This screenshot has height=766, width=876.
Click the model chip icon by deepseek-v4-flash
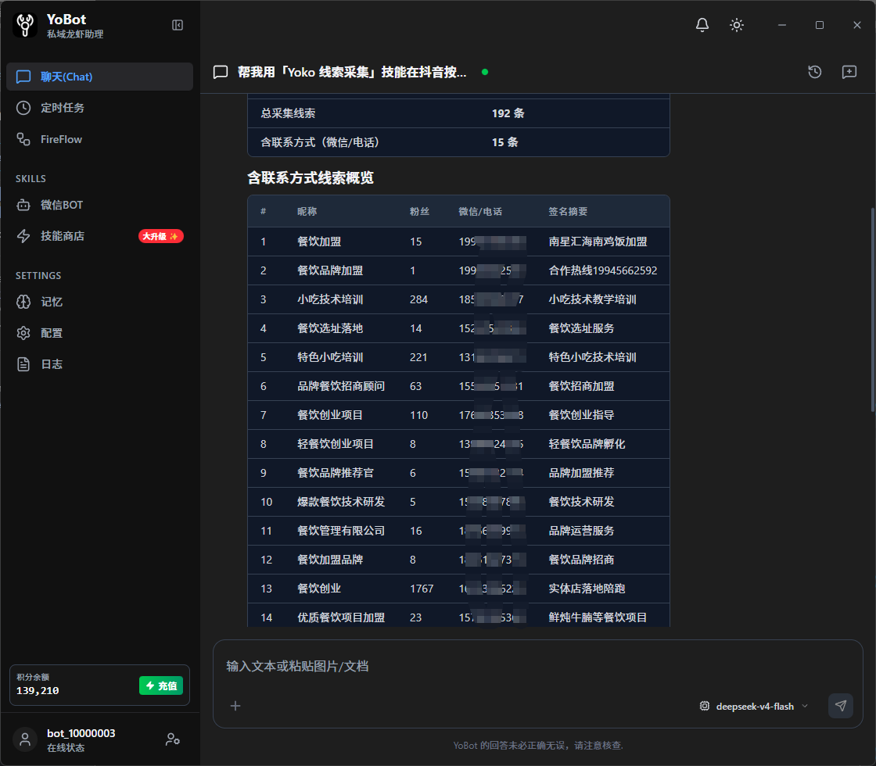coord(705,707)
